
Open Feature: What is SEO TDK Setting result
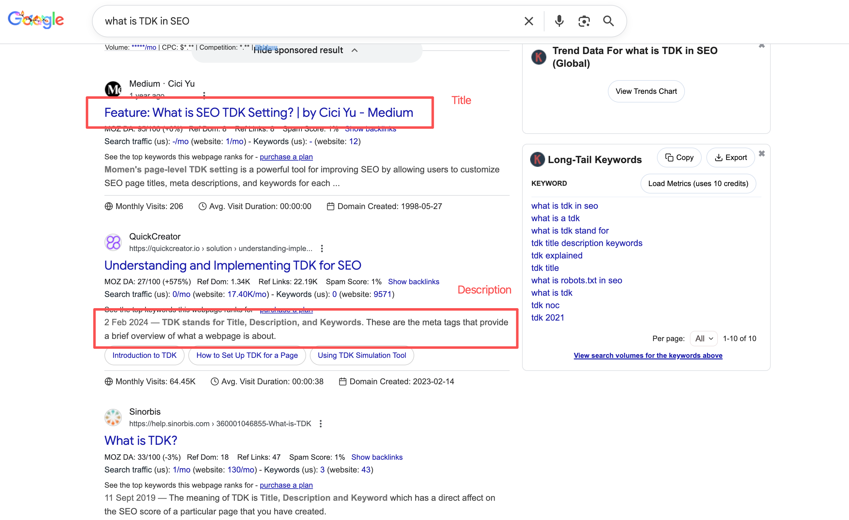[259, 113]
